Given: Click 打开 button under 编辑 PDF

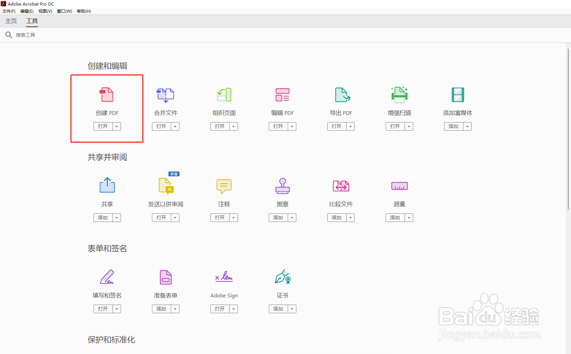Looking at the screenshot, I should (x=278, y=127).
